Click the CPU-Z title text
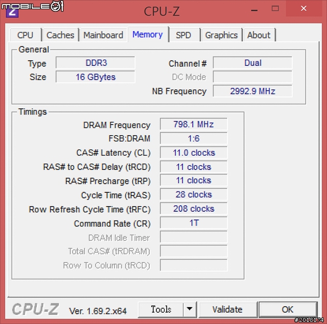 (161, 11)
